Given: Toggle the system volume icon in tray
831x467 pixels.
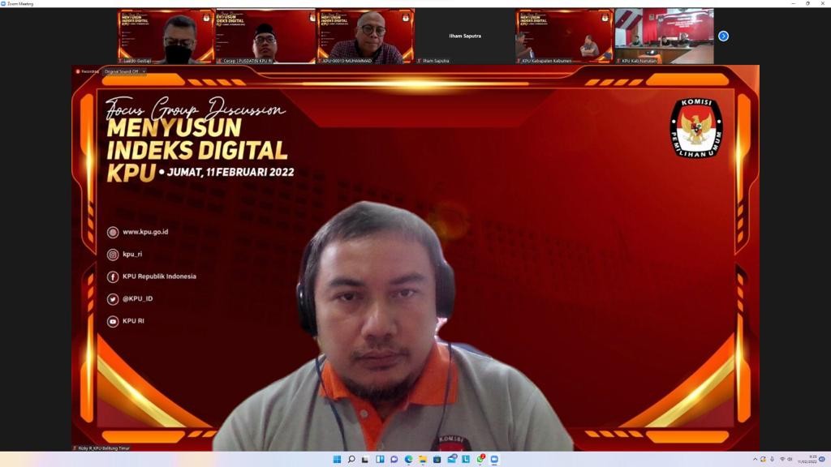Looking at the screenshot, I should coord(790,460).
